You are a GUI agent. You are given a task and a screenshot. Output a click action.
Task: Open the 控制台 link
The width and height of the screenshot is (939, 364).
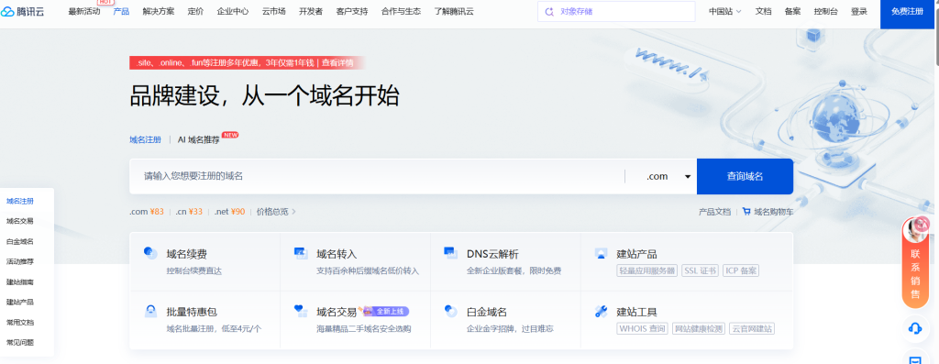coord(826,11)
